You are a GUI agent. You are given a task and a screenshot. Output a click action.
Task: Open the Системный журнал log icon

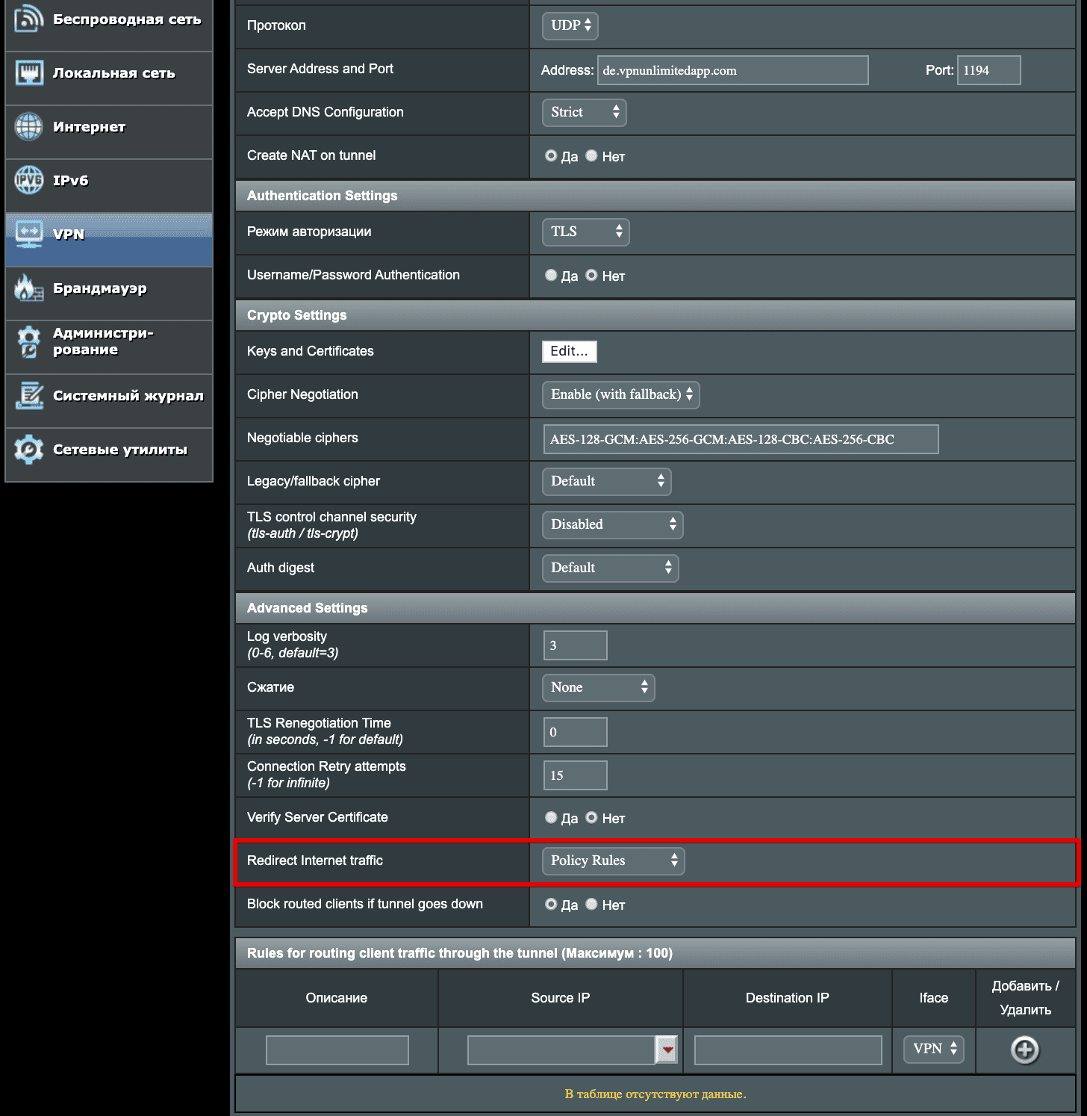click(28, 396)
